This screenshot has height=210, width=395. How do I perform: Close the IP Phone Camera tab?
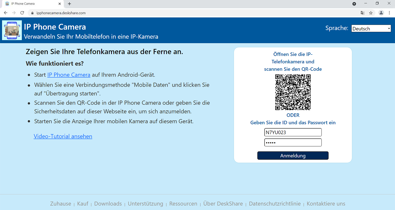click(x=60, y=4)
